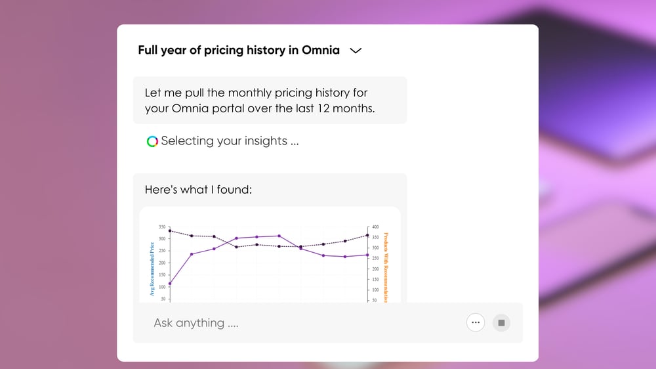
Task: Click the "100" tick on the left price axis
Action: click(x=162, y=287)
